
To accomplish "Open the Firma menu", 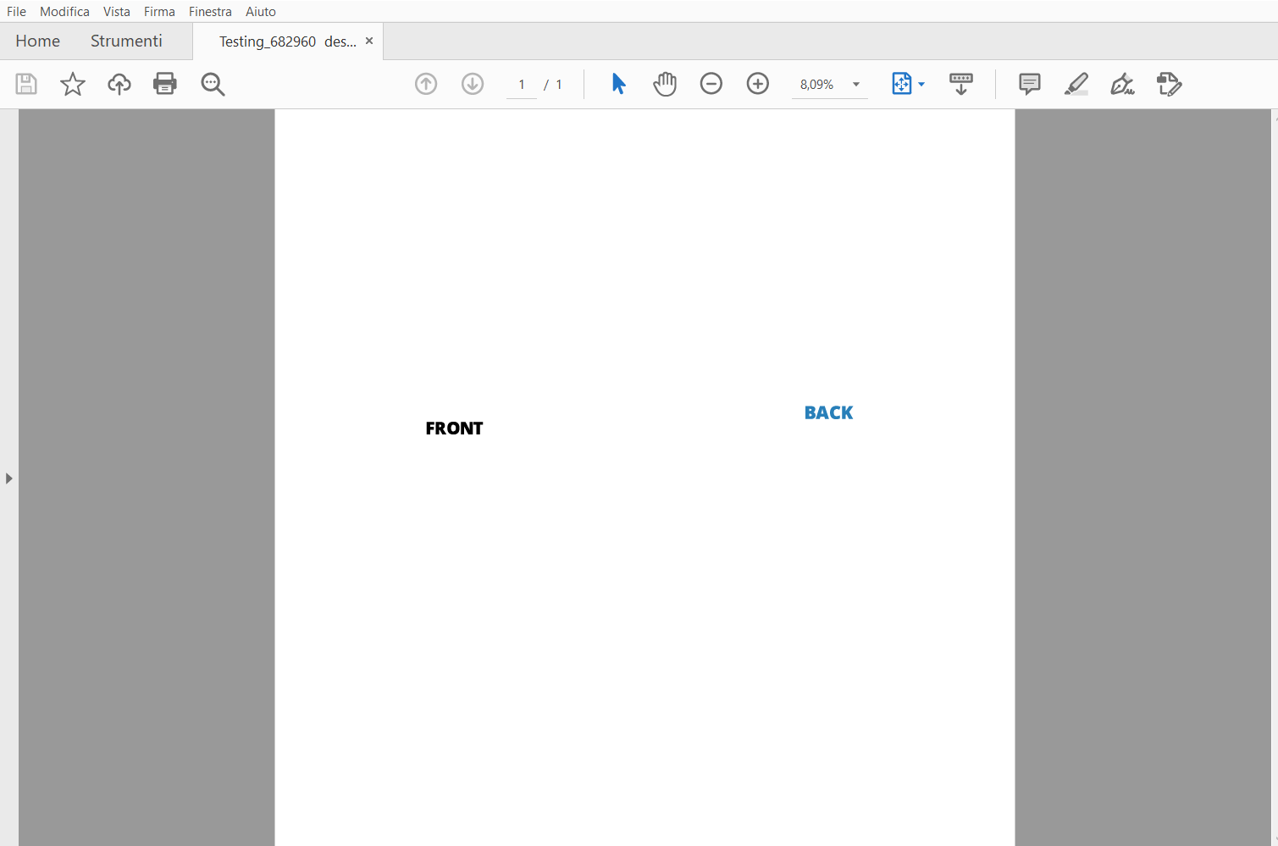I will click(159, 12).
